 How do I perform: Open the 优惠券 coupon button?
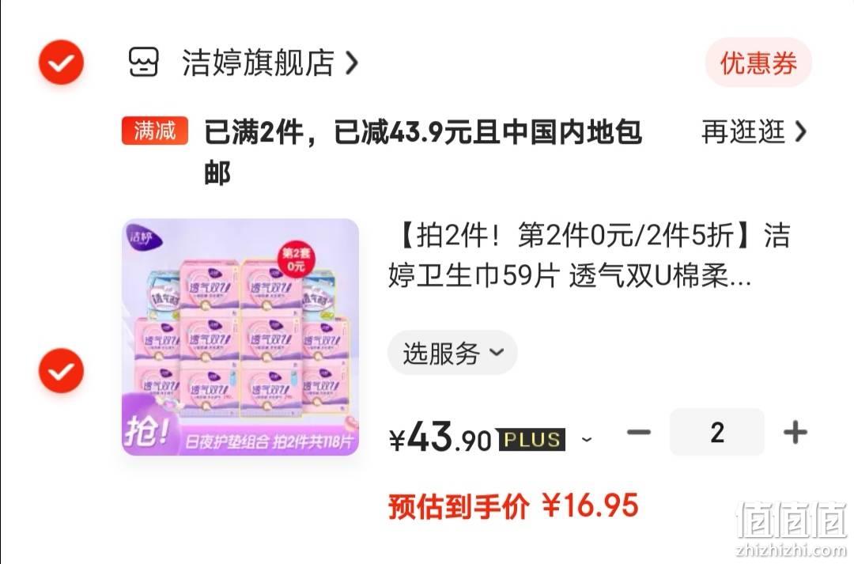[x=758, y=62]
